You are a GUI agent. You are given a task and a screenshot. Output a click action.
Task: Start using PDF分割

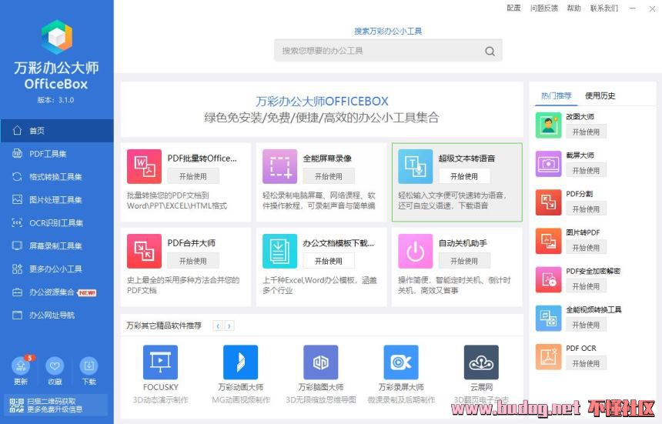click(586, 209)
